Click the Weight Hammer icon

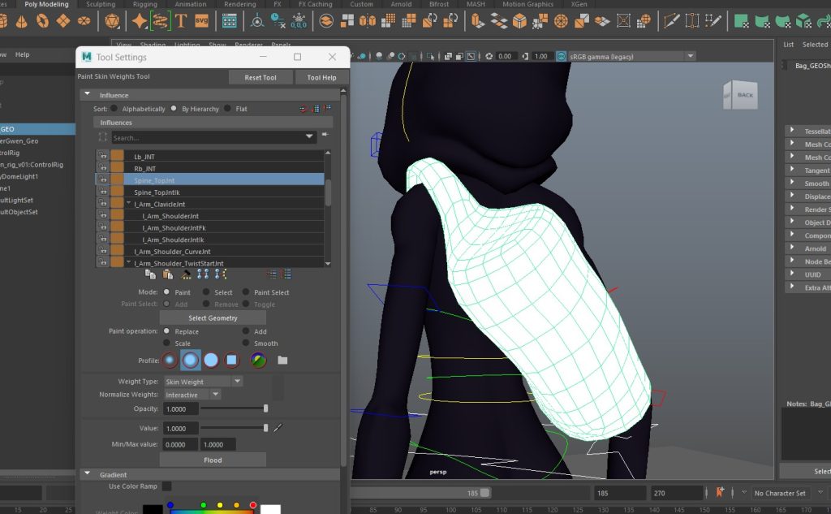coord(186,274)
